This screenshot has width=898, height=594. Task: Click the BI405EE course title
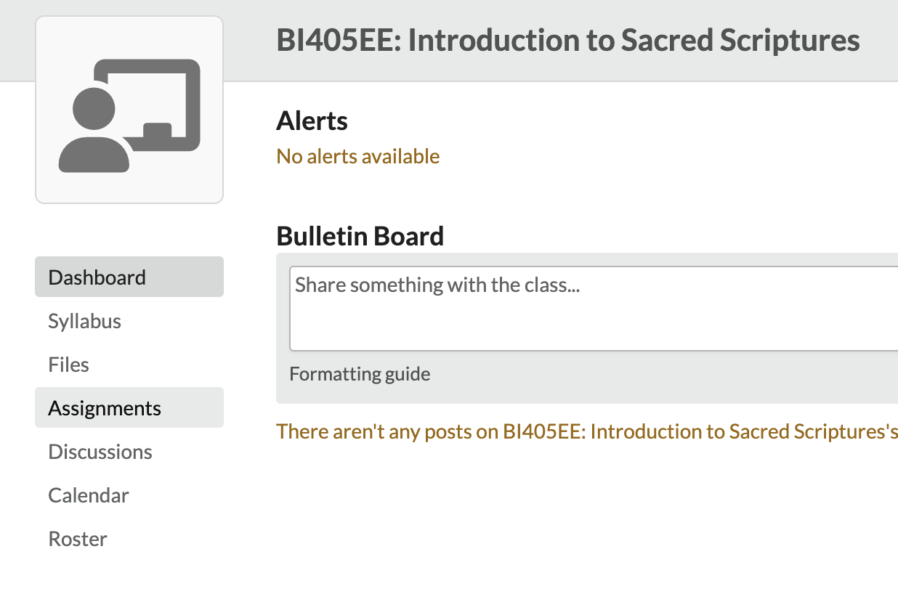click(567, 41)
